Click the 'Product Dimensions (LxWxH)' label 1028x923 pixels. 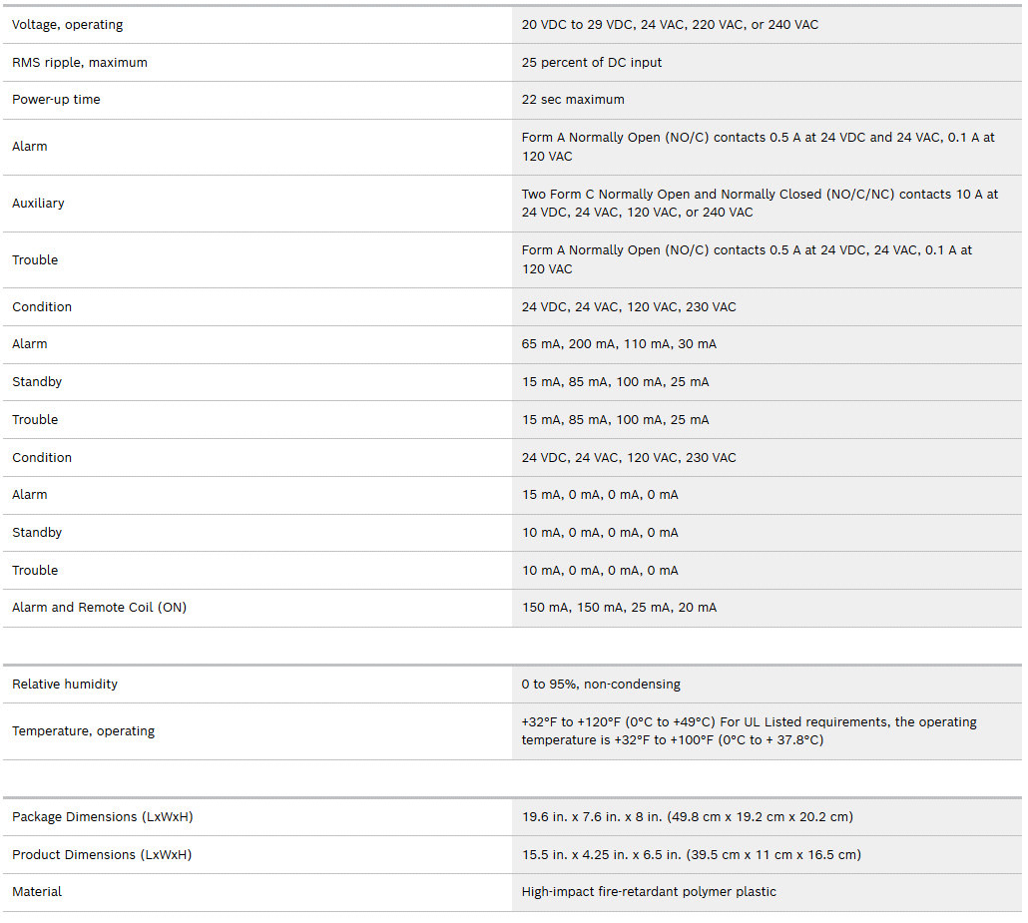(x=102, y=855)
